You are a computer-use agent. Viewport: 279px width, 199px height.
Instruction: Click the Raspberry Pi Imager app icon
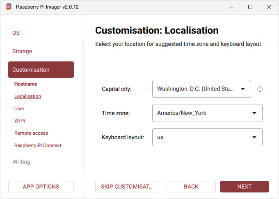pyautogui.click(x=9, y=7)
